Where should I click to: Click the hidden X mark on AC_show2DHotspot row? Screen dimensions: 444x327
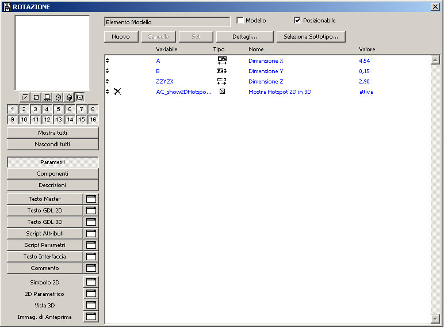[117, 92]
